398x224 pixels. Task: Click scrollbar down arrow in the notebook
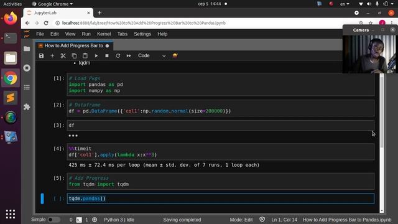click(381, 211)
